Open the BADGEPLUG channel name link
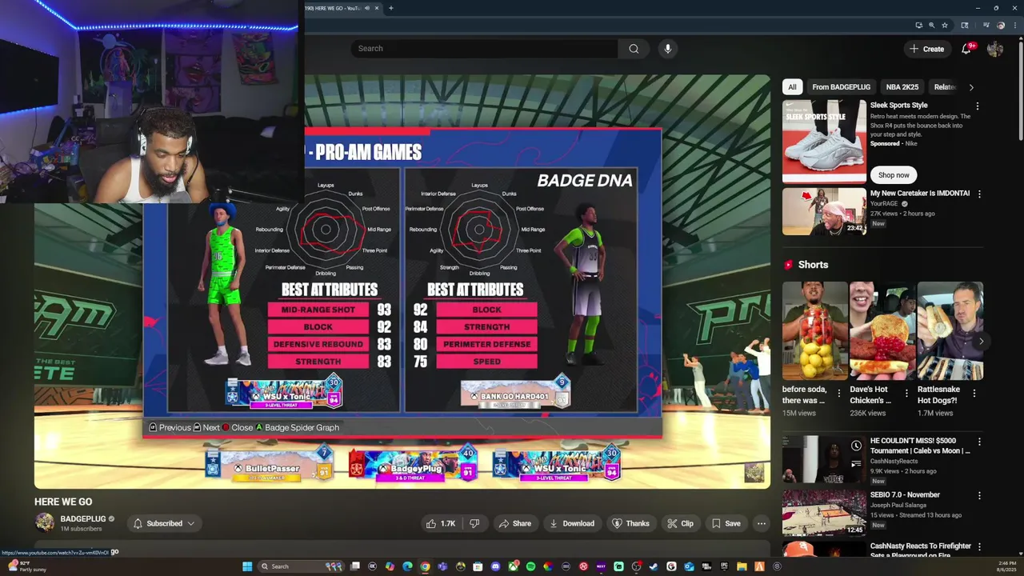This screenshot has width=1024, height=576. point(83,519)
